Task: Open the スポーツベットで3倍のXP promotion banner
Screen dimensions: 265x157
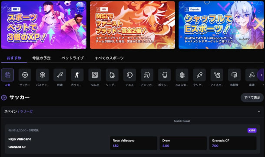Action: tap(44, 25)
